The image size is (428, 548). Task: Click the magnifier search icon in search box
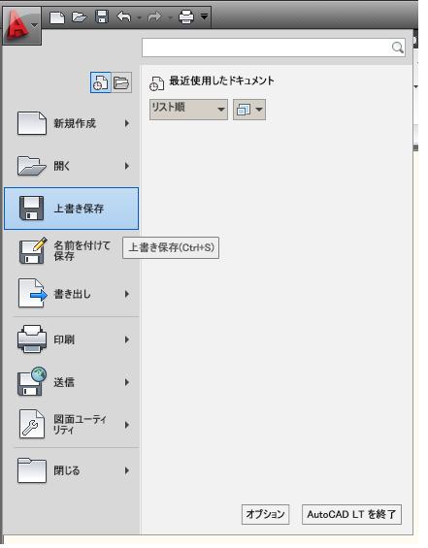pos(398,48)
